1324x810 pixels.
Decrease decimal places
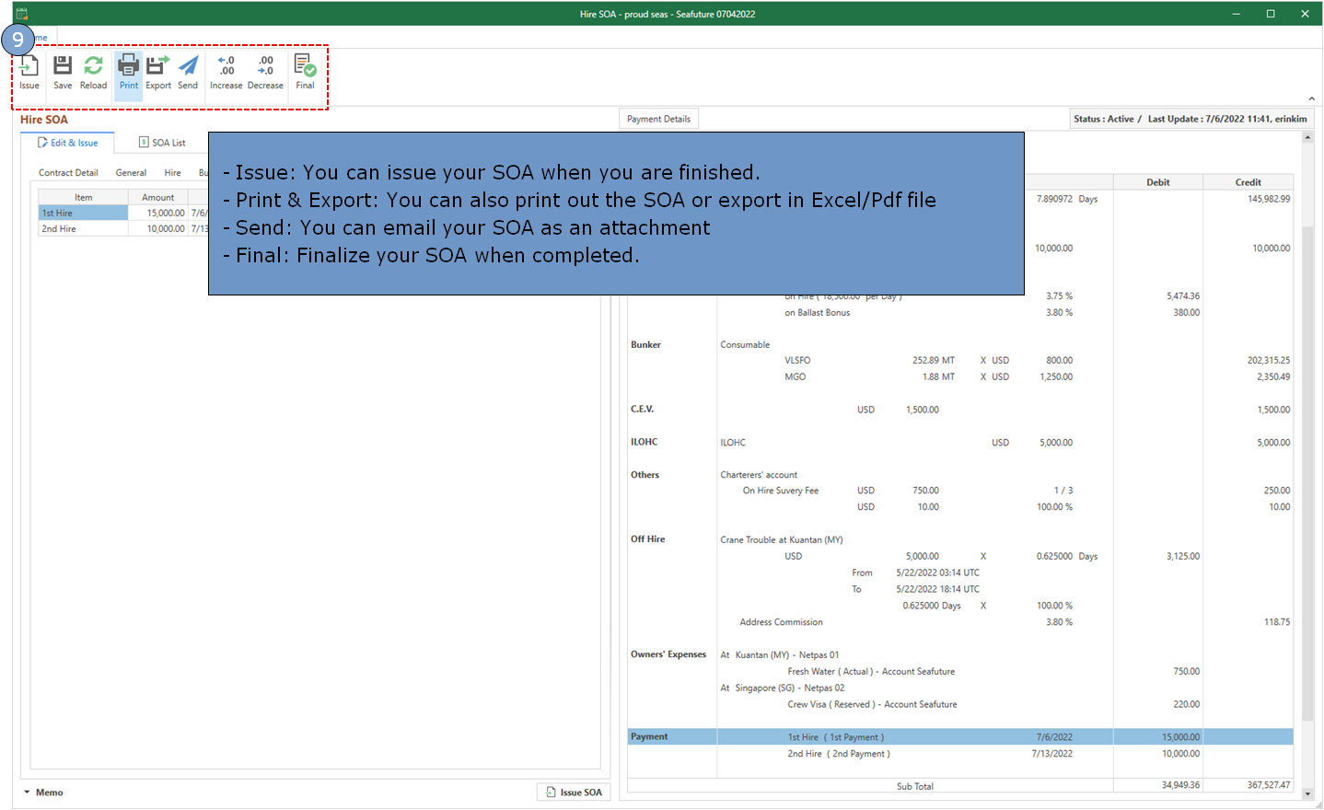(265, 72)
